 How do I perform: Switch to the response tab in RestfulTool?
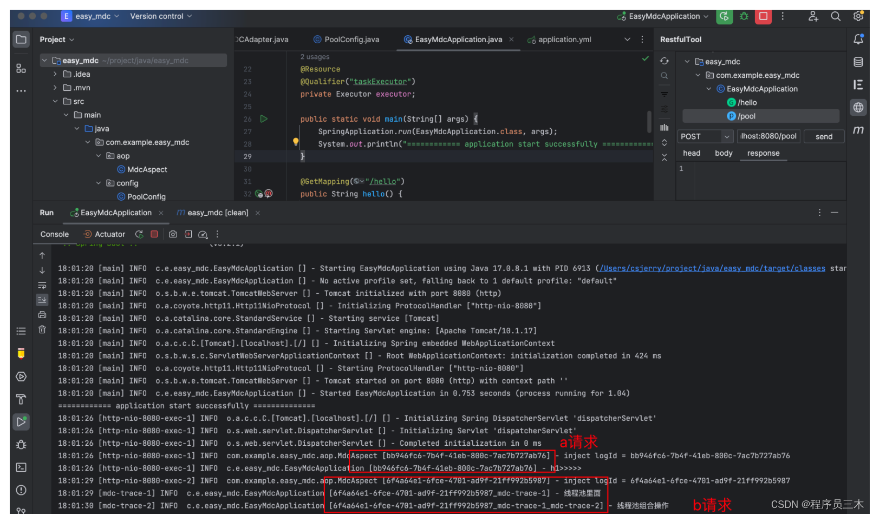point(763,153)
